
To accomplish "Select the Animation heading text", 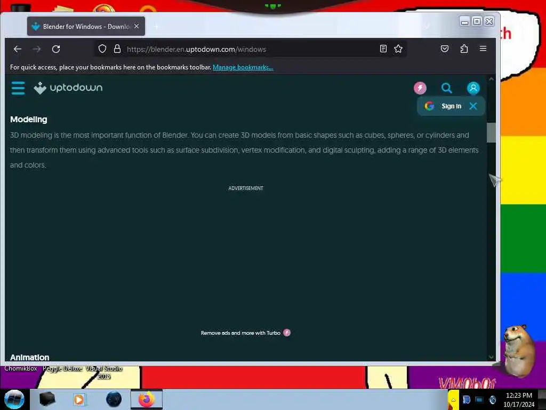I will pyautogui.click(x=30, y=357).
